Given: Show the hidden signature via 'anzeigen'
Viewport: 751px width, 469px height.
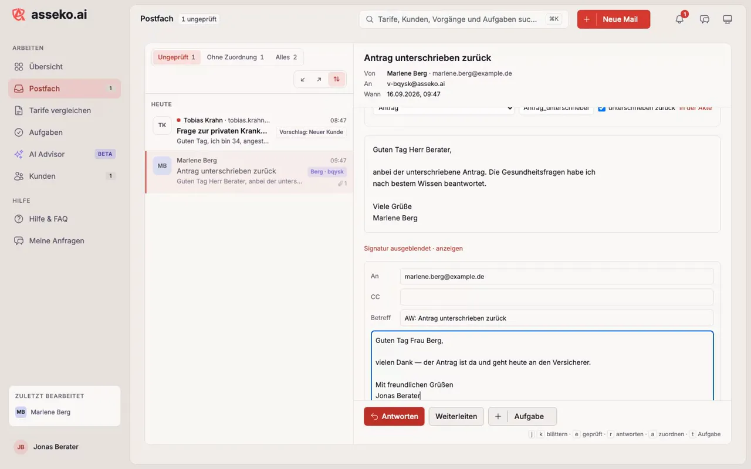Looking at the screenshot, I should tap(449, 249).
